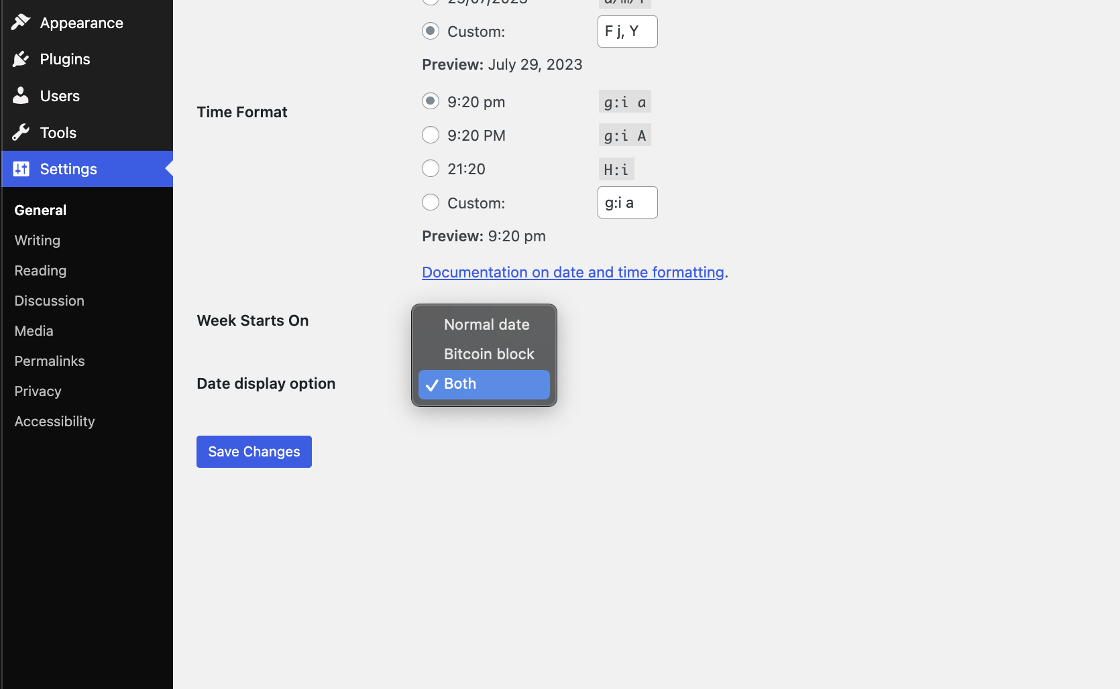Click the Plugins plug icon
The height and width of the screenshot is (689, 1120).
21,59
